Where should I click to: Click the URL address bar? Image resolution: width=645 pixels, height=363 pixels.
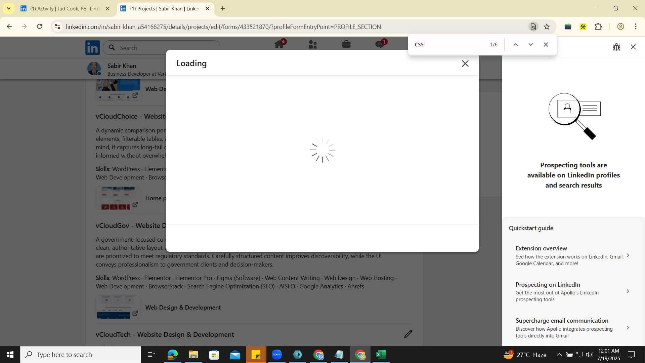(x=292, y=27)
